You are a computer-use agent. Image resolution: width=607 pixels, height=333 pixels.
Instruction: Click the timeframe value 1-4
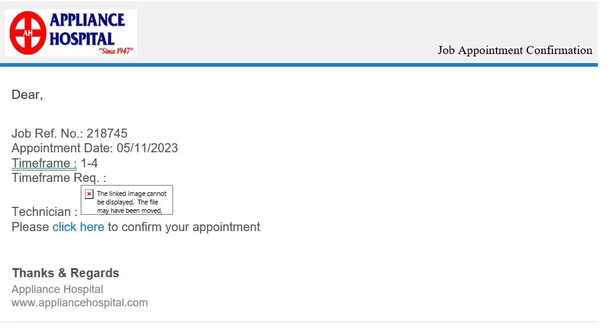(x=89, y=163)
